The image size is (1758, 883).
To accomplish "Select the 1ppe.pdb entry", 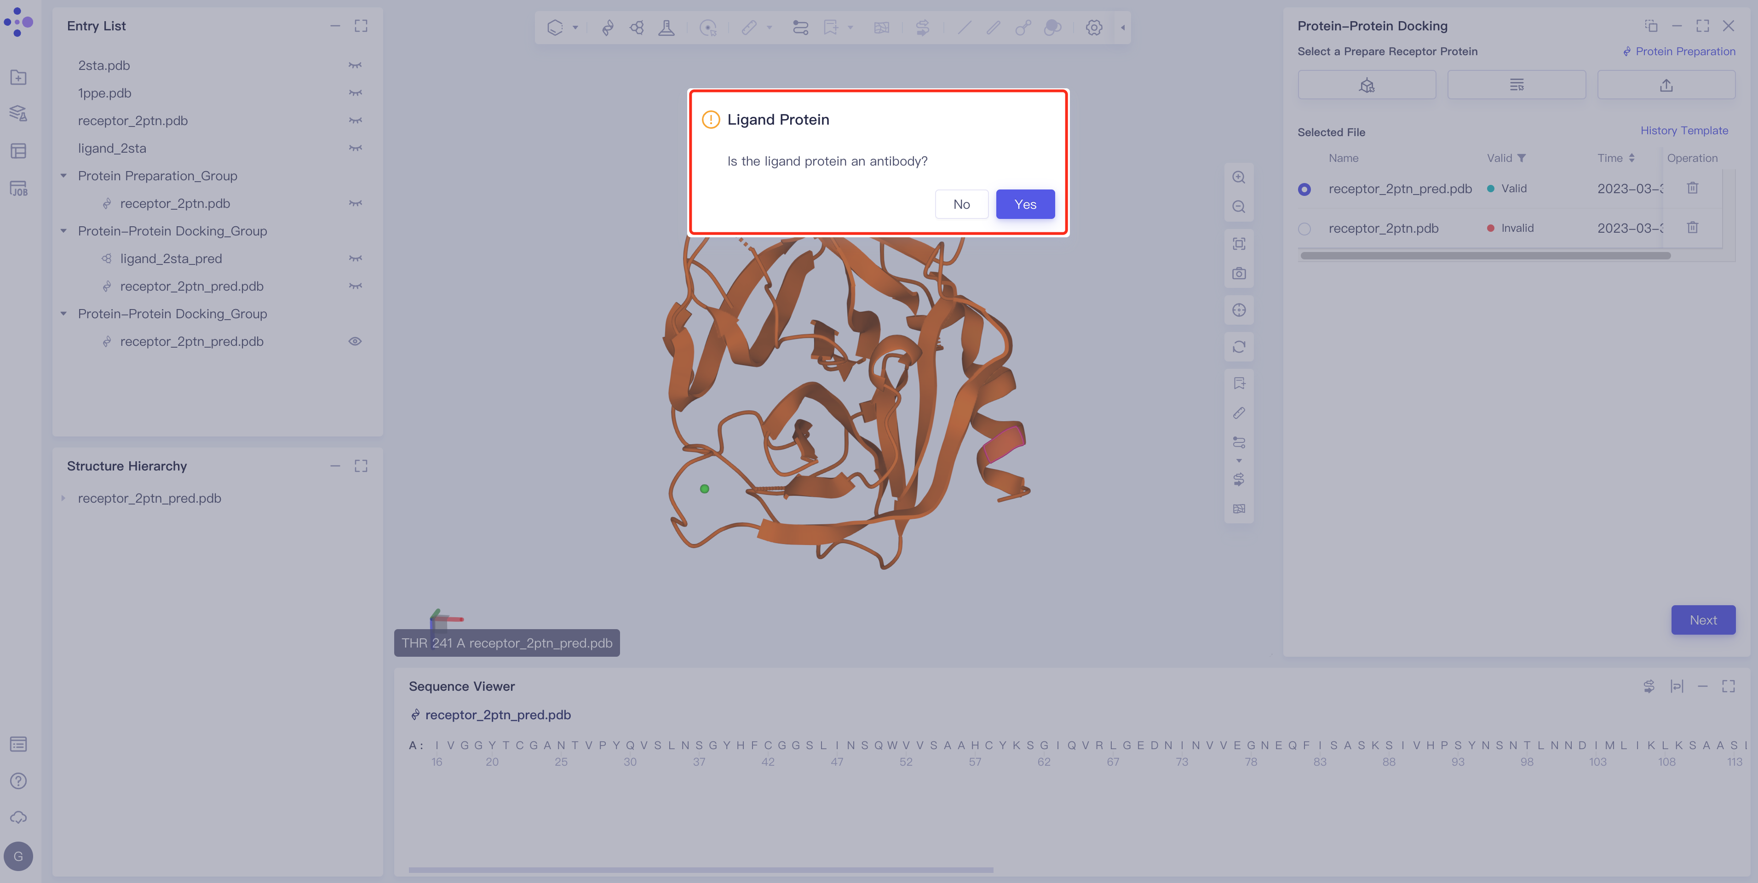I will coord(104,93).
